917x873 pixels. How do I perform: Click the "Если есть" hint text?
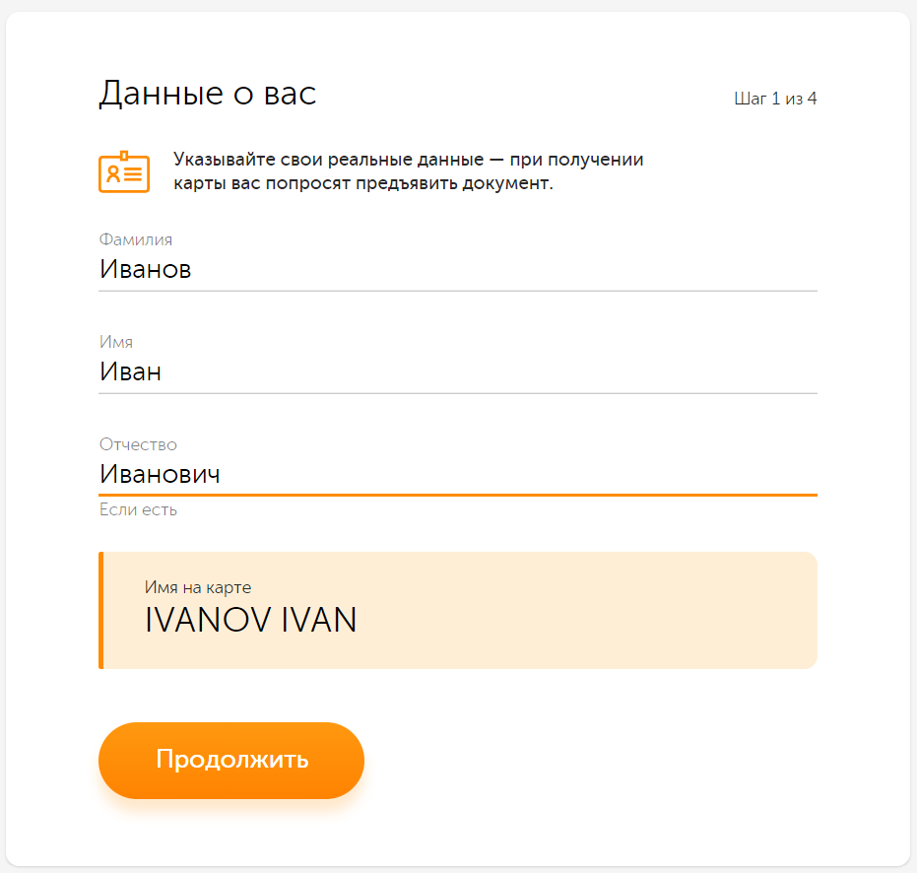click(138, 510)
